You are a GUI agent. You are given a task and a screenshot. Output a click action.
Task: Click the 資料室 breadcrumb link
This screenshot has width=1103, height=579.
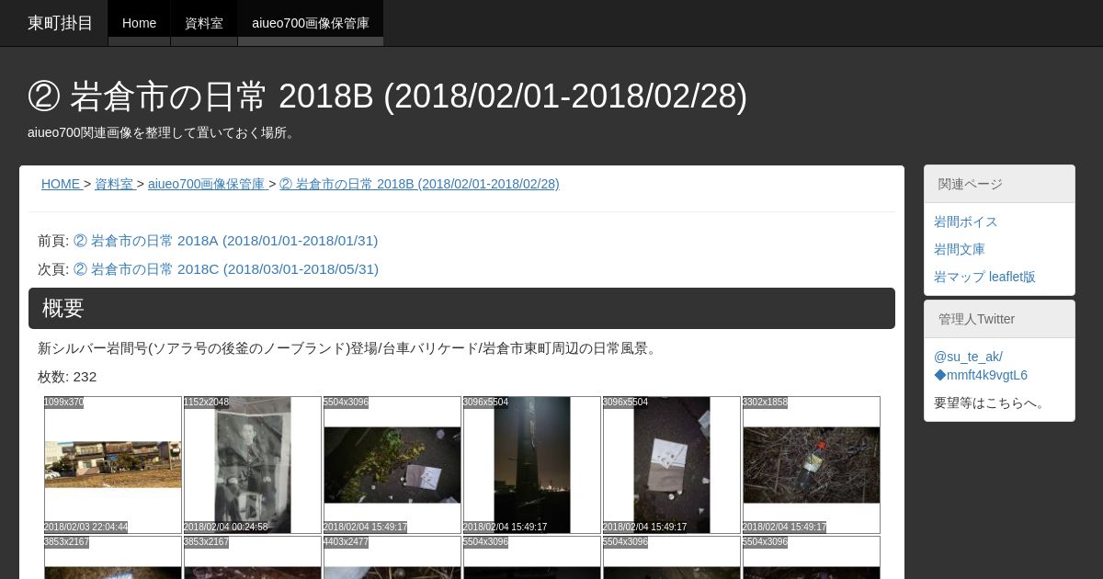tap(114, 184)
